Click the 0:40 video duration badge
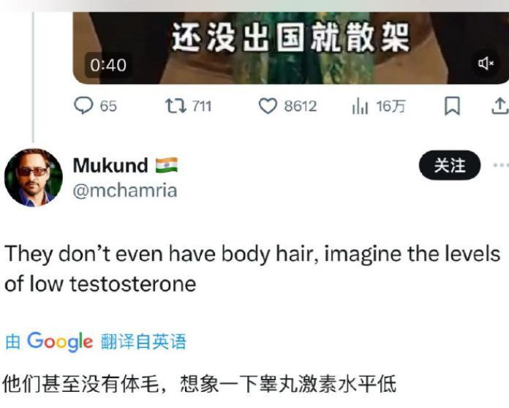 pyautogui.click(x=108, y=65)
